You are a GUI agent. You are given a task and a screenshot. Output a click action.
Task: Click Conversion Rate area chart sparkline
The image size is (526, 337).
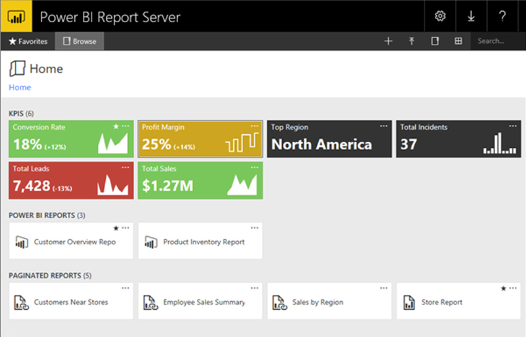[x=113, y=143]
